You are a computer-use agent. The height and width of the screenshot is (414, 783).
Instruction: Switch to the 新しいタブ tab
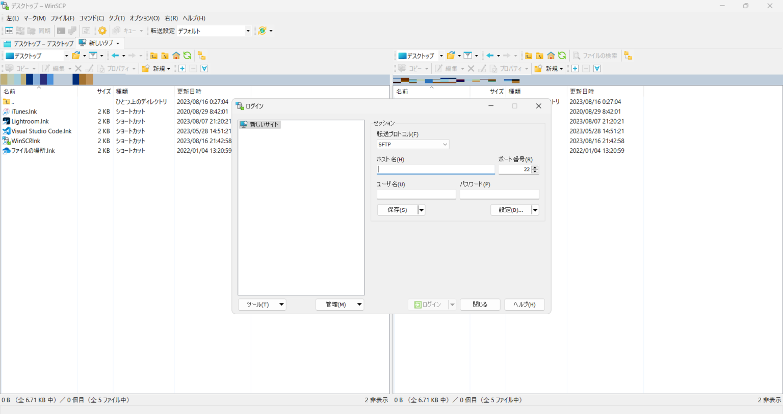[x=100, y=43]
